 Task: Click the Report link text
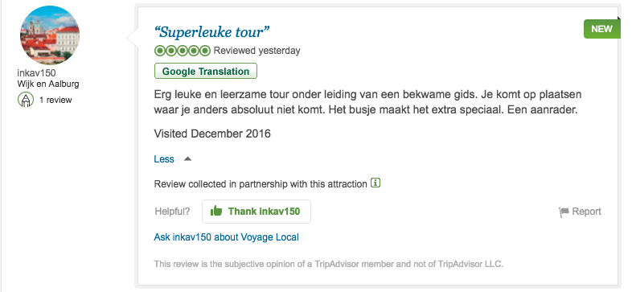click(x=586, y=212)
